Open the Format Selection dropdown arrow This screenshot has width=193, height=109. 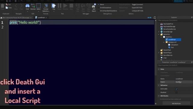pyautogui.click(x=49, y=11)
